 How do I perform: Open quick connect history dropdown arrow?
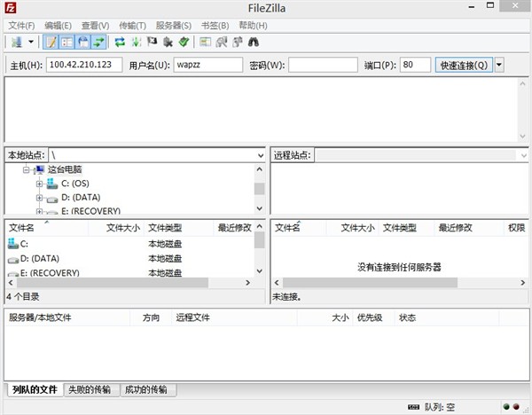(x=499, y=65)
